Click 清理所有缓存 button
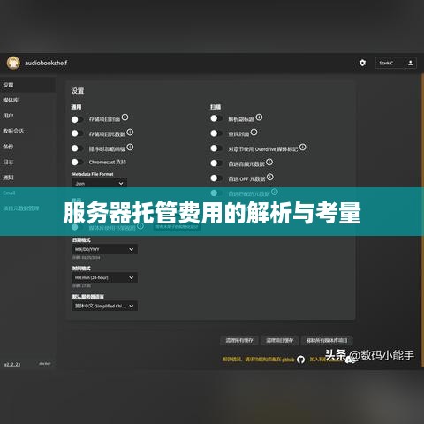 click(x=239, y=340)
